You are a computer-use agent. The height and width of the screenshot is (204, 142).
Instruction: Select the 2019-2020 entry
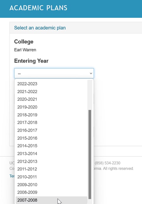click(51, 107)
